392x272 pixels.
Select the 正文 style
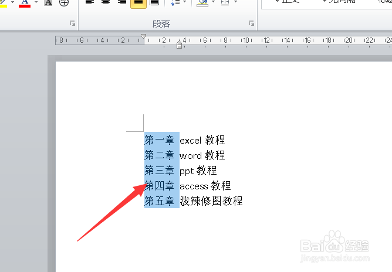[288, 2]
